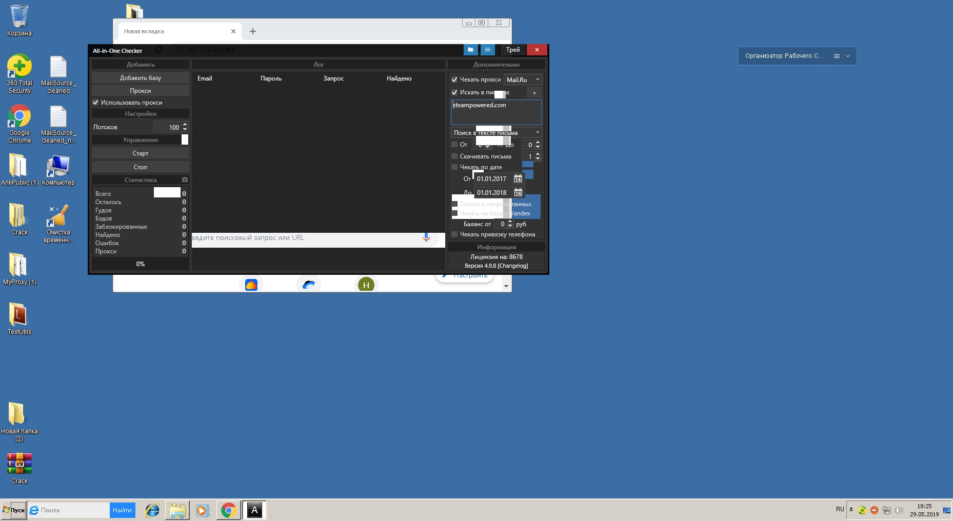Open the Поиск в тексте письма dropdown

click(496, 132)
